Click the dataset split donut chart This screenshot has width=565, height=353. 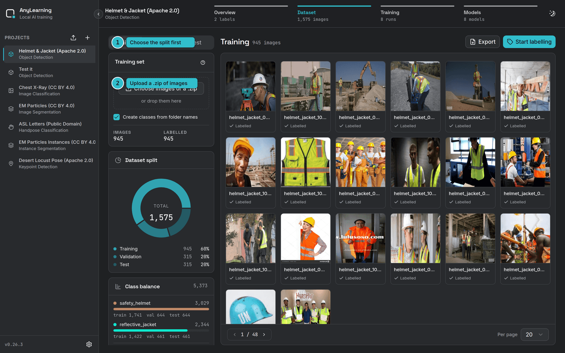point(161,208)
